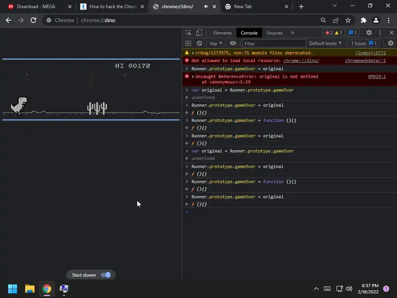Create a live expression with the eye icon
The width and height of the screenshot is (397, 298).
pyautogui.click(x=233, y=43)
